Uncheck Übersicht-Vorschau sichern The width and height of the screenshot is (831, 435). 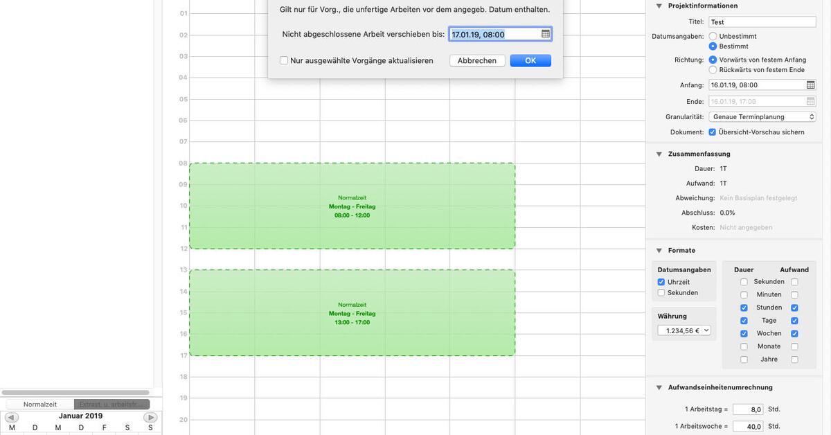[x=711, y=130]
